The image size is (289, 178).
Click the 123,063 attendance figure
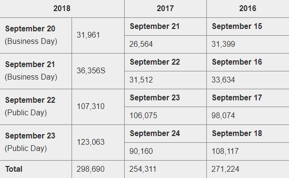coord(91,142)
